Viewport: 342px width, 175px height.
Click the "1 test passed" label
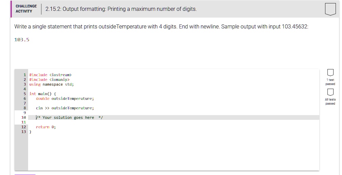pos(330,82)
